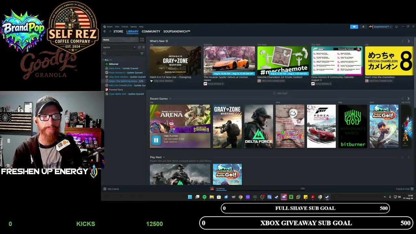The height and width of the screenshot is (234, 416).
Task: Open the Help menu
Action: 141,27
